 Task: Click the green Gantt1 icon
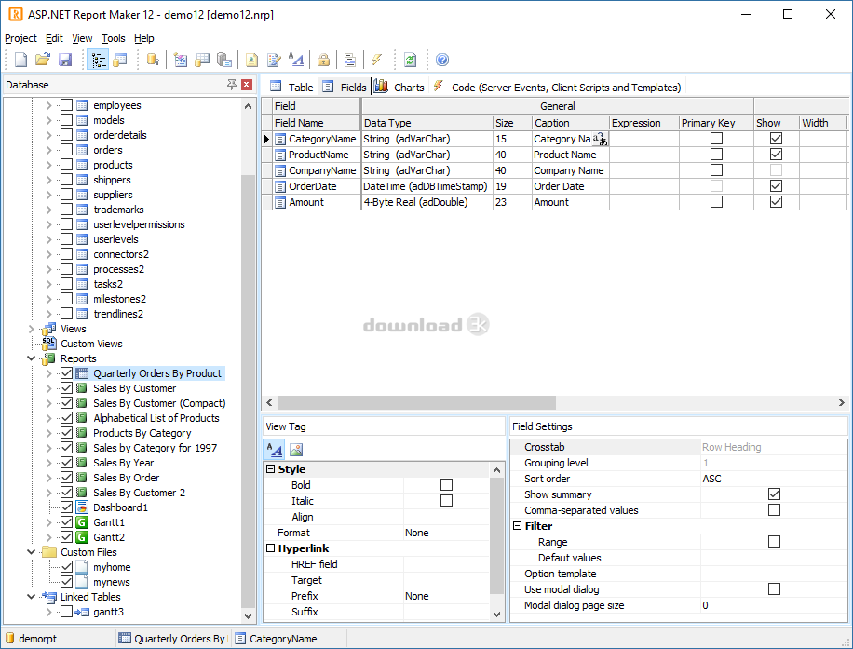coord(82,522)
